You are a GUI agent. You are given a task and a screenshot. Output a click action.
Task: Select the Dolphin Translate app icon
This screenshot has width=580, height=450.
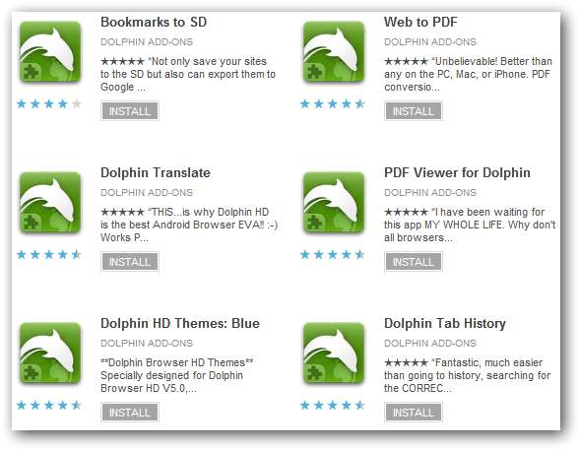[x=50, y=203]
